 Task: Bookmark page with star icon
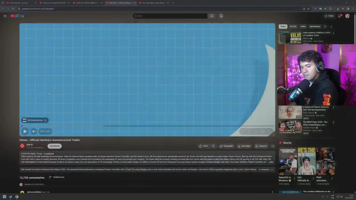click(308, 9)
